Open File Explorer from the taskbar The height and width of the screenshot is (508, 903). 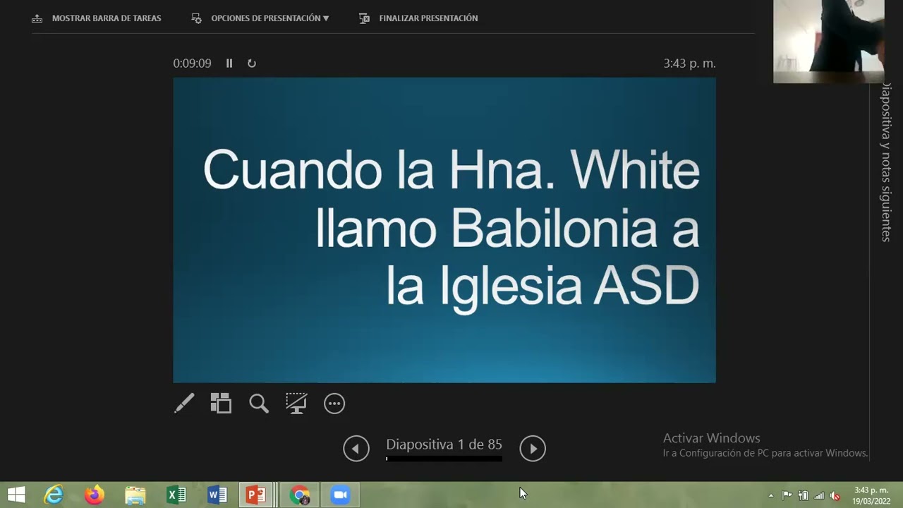[x=135, y=495]
